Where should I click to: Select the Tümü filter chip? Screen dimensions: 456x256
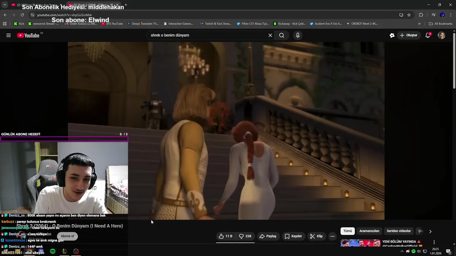(348, 231)
